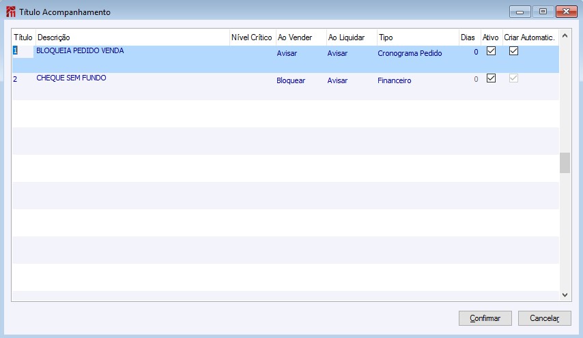
Task: Click the Tipo column header
Action: tap(418, 37)
